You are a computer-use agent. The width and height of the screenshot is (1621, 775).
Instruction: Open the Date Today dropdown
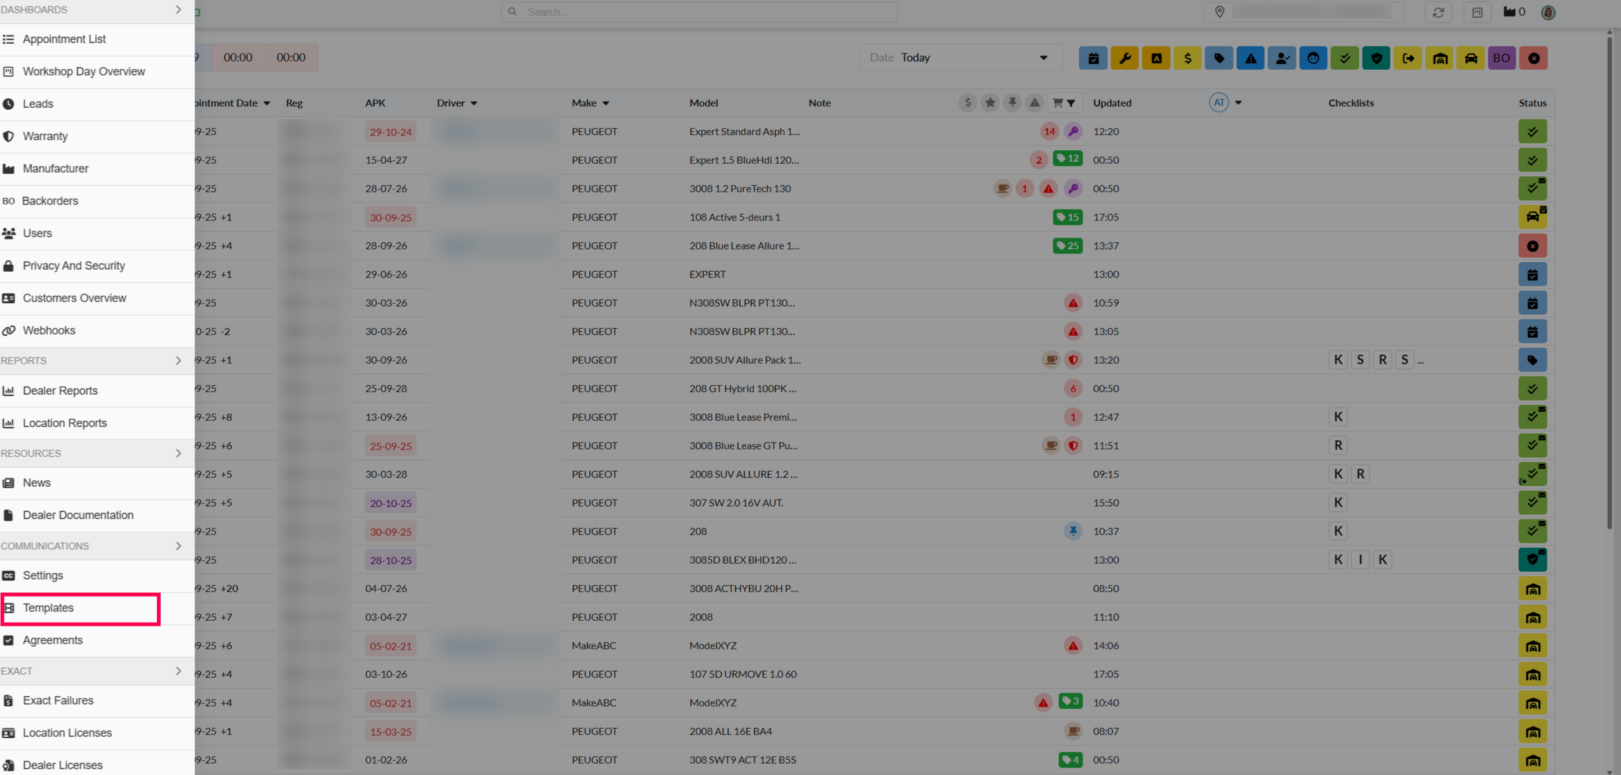coord(960,58)
